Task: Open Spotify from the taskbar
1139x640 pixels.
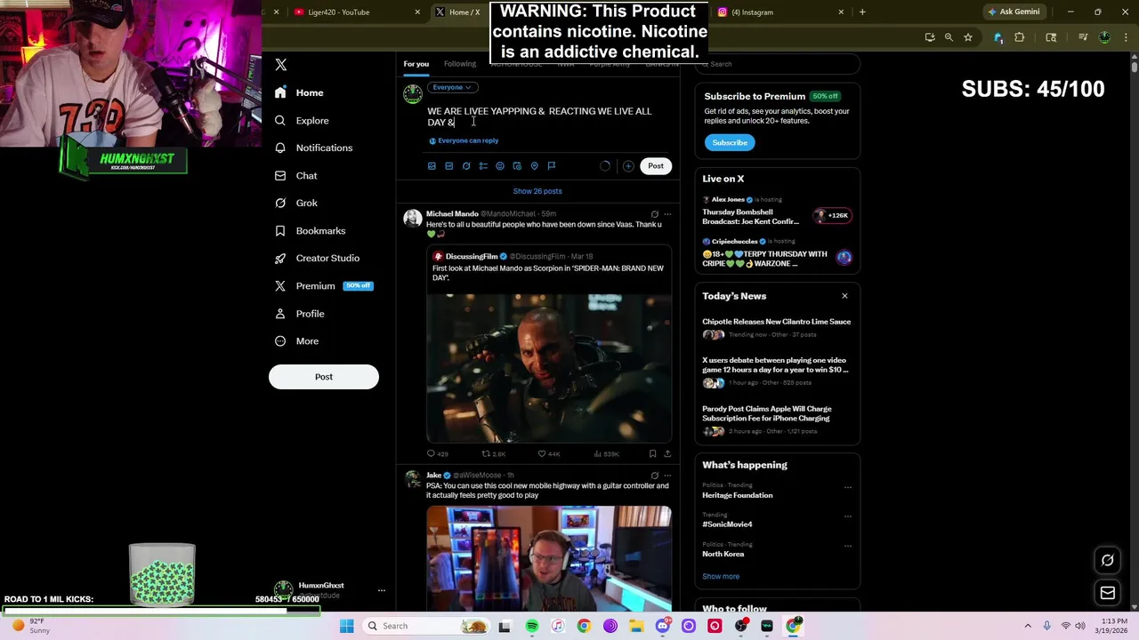Action: pos(531,626)
